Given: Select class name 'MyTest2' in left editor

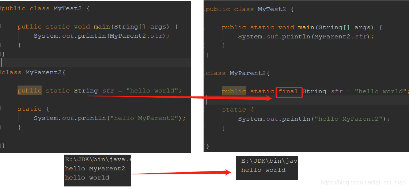Looking at the screenshot, I should click(x=68, y=8).
